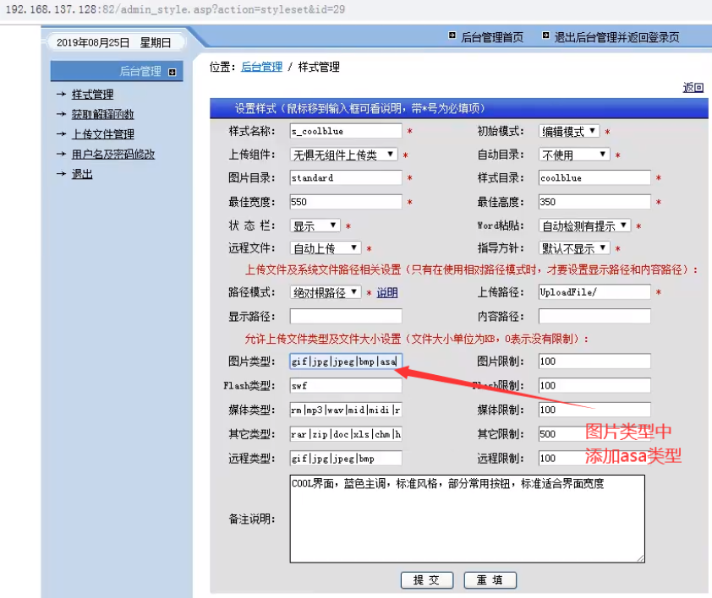Focus the empty 内容路径 field

(594, 316)
